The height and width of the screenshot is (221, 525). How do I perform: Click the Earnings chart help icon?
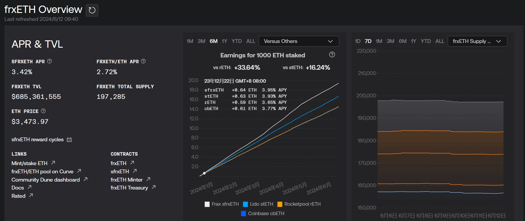click(x=332, y=54)
